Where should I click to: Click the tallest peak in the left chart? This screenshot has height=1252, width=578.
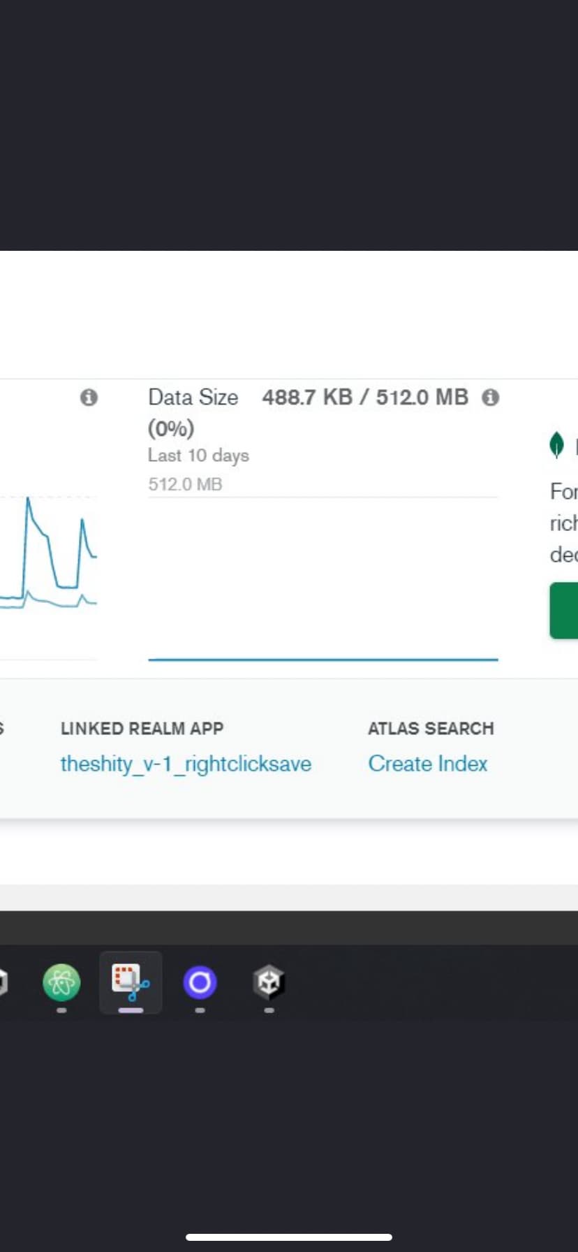tap(28, 499)
